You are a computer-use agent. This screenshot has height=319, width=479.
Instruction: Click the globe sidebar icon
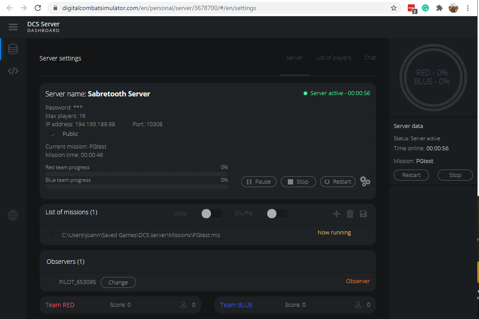click(13, 215)
